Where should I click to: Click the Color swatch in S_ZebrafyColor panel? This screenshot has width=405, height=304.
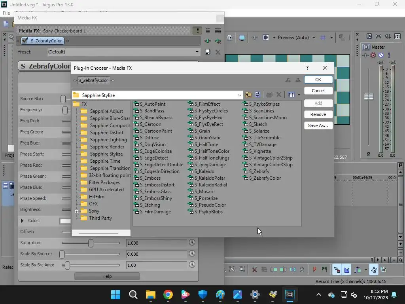65,221
